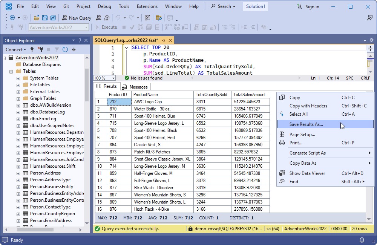Close the SQLQuery1 query tab

point(170,40)
